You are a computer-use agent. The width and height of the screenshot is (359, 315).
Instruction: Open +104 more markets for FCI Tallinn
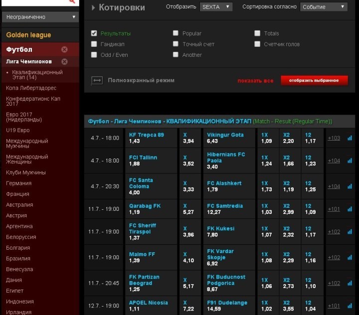coord(334,160)
